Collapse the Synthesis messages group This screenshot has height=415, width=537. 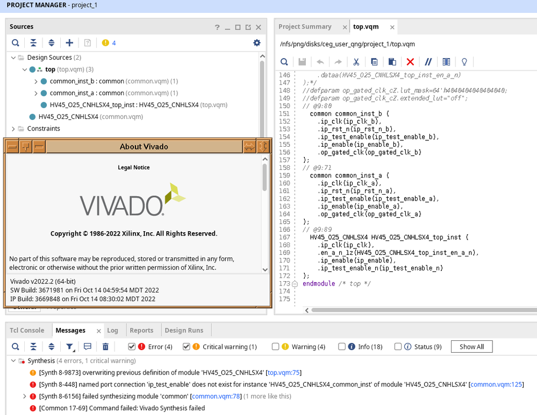click(13, 361)
